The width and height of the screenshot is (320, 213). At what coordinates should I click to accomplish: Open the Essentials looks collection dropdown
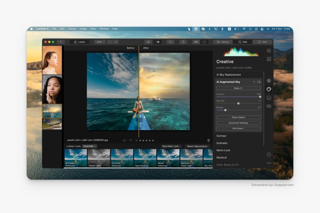[90, 146]
